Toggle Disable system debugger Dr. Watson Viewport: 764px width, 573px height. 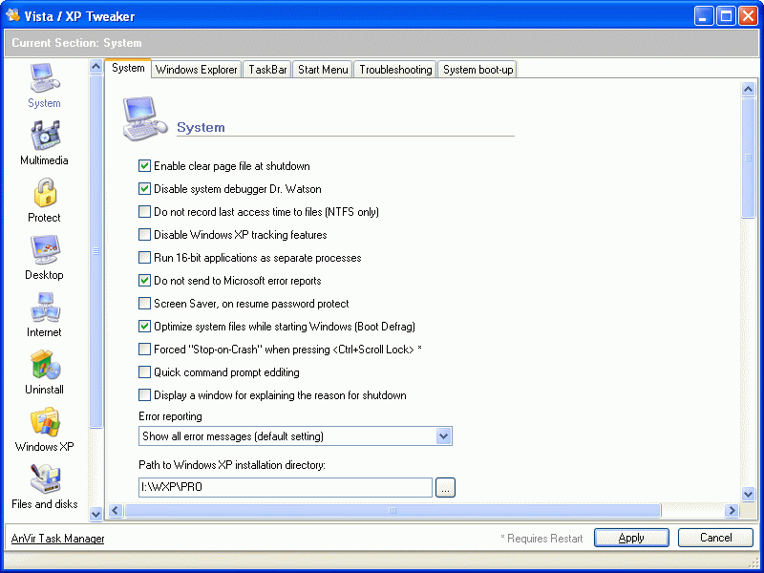tap(144, 188)
